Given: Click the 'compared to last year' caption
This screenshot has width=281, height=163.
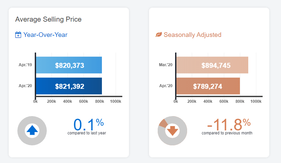Looking at the screenshot, I should 87,133.
